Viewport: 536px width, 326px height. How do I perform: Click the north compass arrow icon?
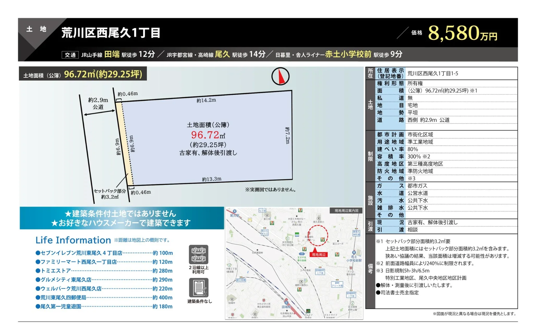click(280, 76)
